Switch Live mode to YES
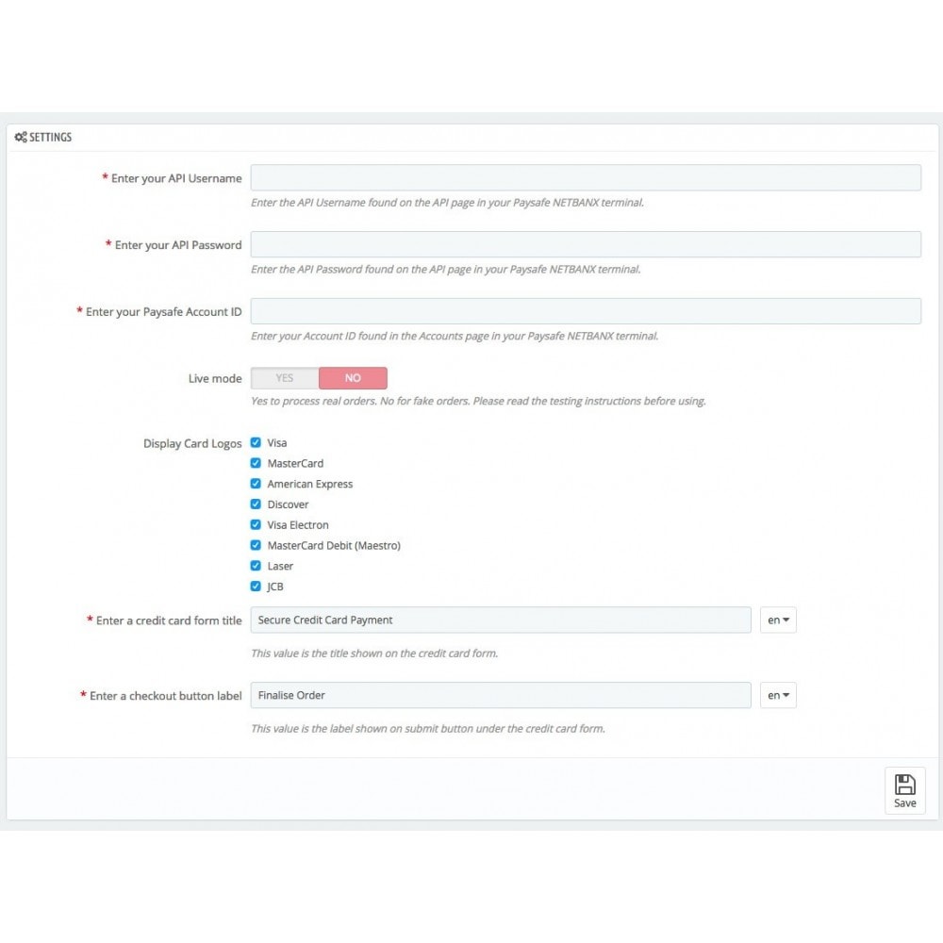 (285, 378)
